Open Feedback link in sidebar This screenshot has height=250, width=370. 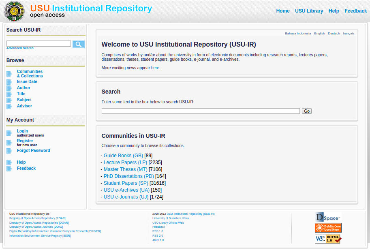coord(26,169)
